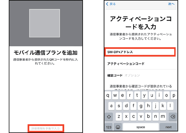Switch to the 123 numeric keyboard

click(x=109, y=127)
